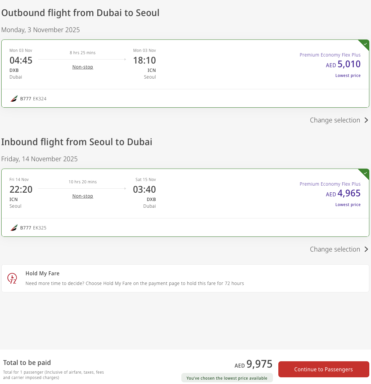
Task: Click the AED 9,975 total amount
Action: point(253,364)
